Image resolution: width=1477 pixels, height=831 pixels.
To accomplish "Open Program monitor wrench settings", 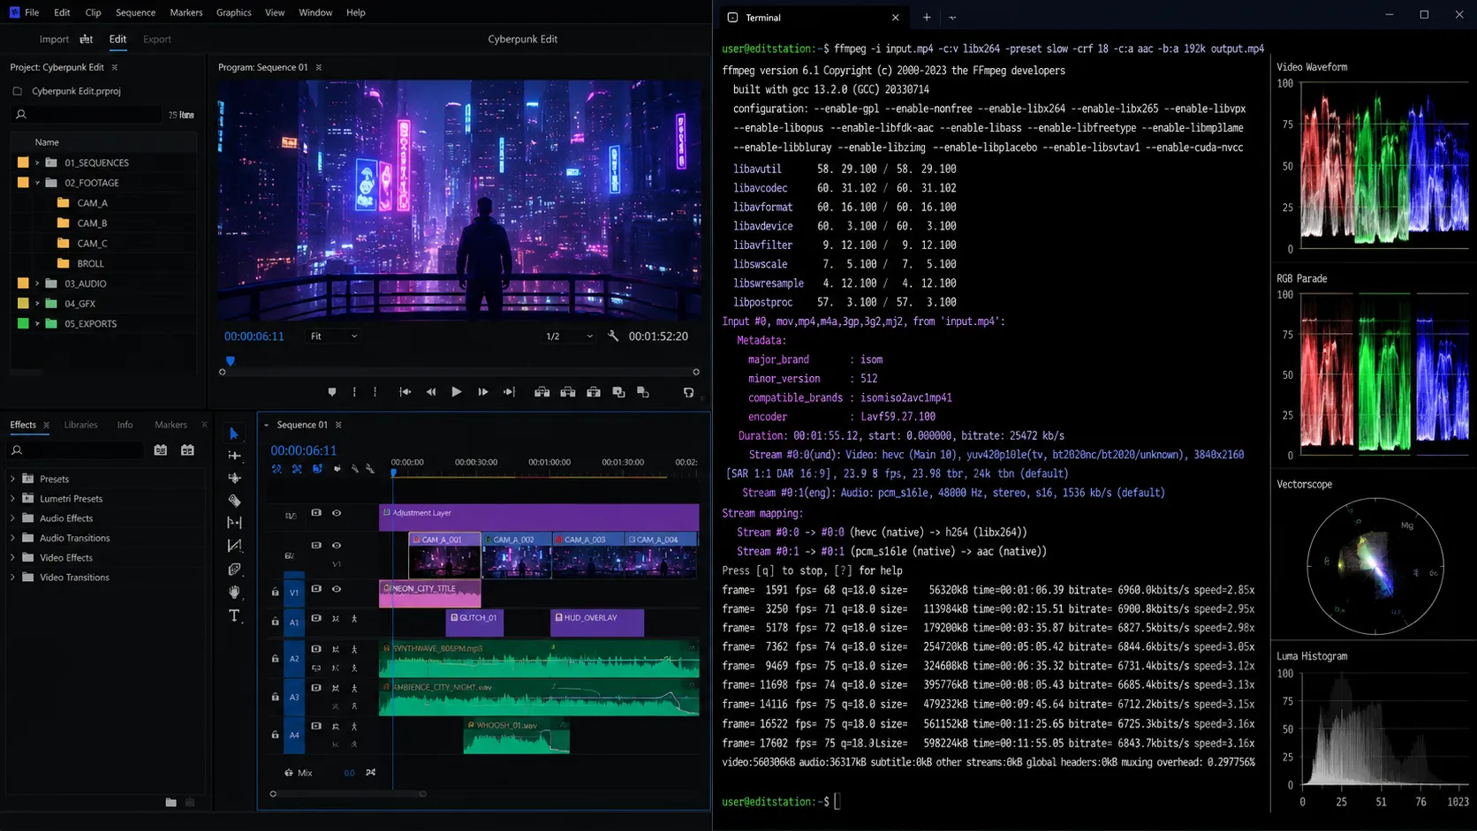I will 613,336.
